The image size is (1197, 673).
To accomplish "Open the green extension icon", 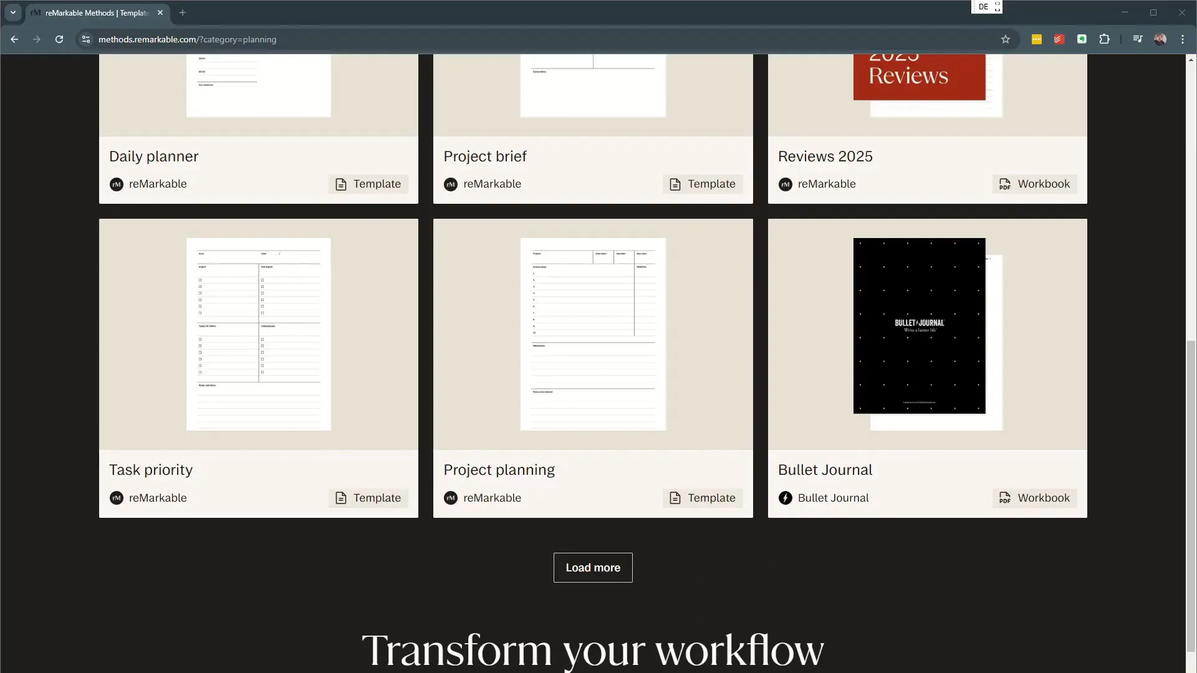I will point(1082,39).
